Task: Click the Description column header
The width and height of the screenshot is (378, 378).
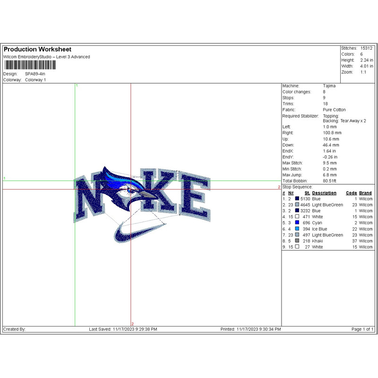Action: [324, 193]
